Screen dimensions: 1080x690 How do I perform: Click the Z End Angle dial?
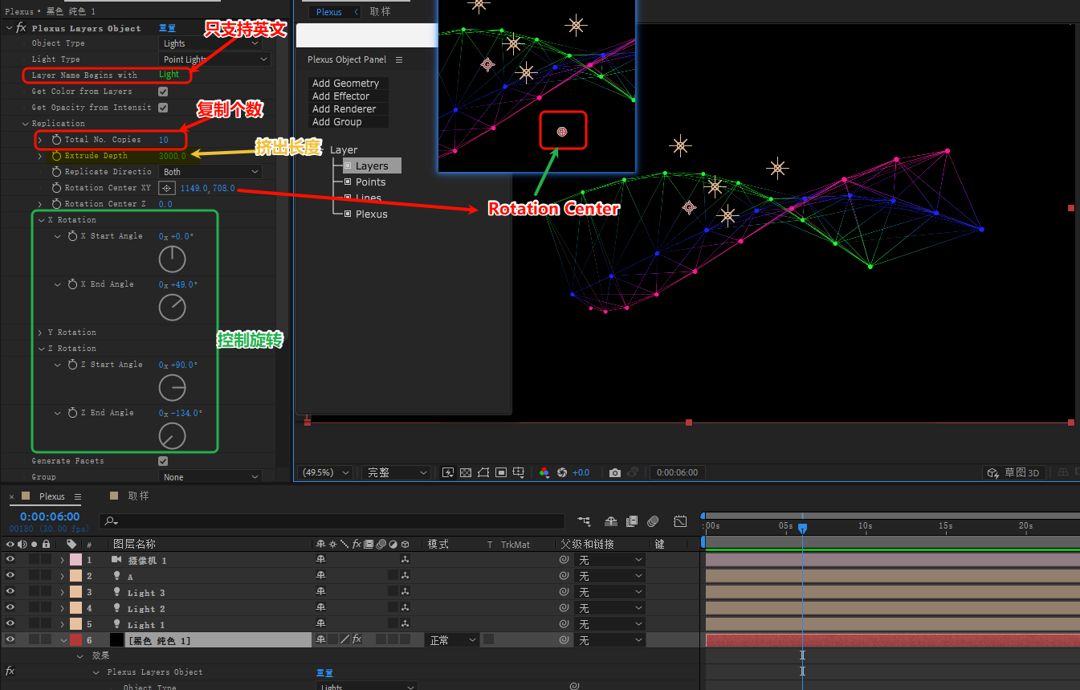[173, 436]
